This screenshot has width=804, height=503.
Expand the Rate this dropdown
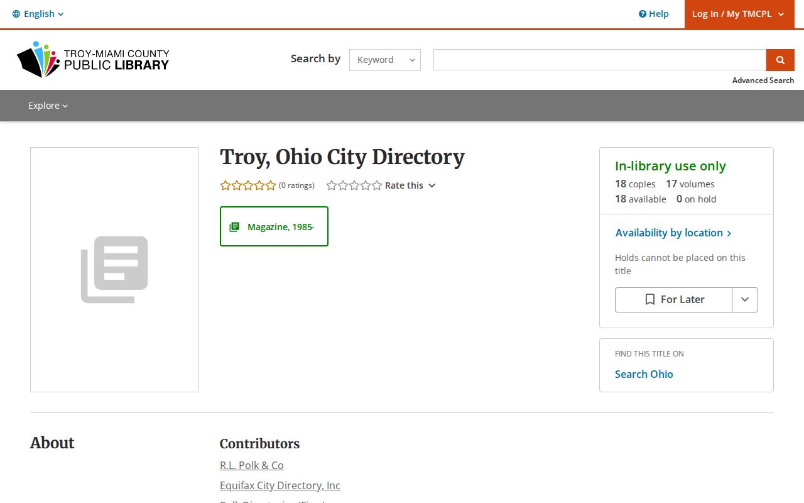click(410, 185)
